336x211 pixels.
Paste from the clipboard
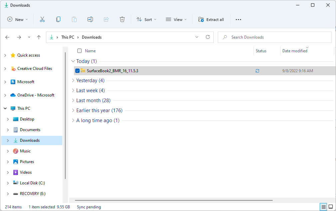click(74, 19)
